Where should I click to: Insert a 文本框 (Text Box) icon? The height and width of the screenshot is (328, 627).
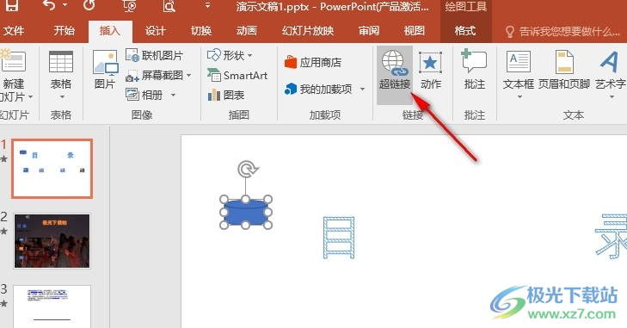pyautogui.click(x=519, y=63)
